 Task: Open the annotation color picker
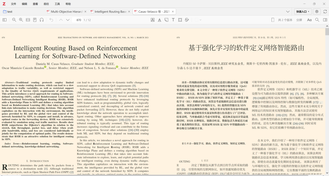(x=198, y=20)
